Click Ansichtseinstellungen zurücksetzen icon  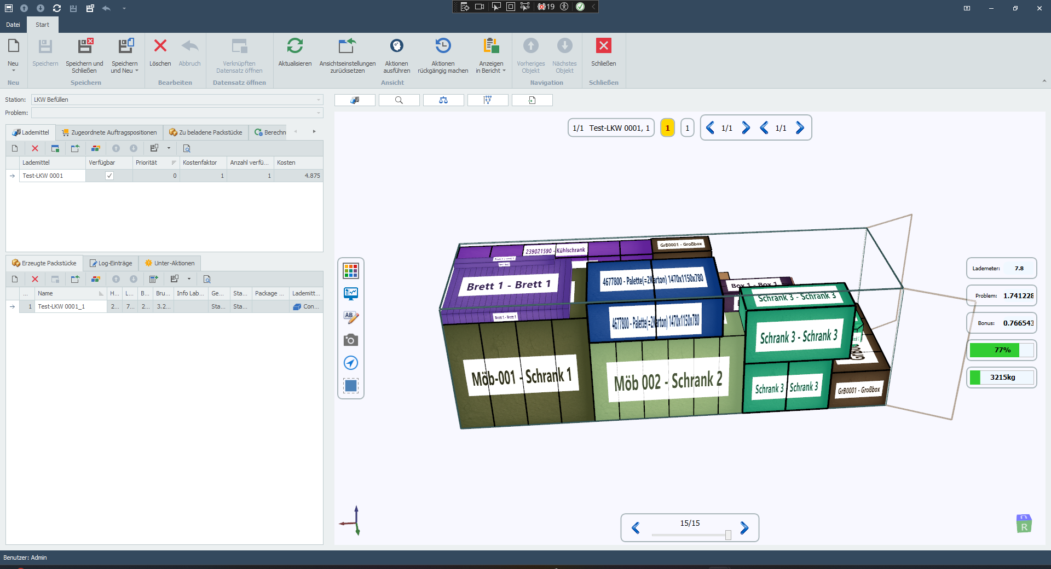(x=347, y=46)
